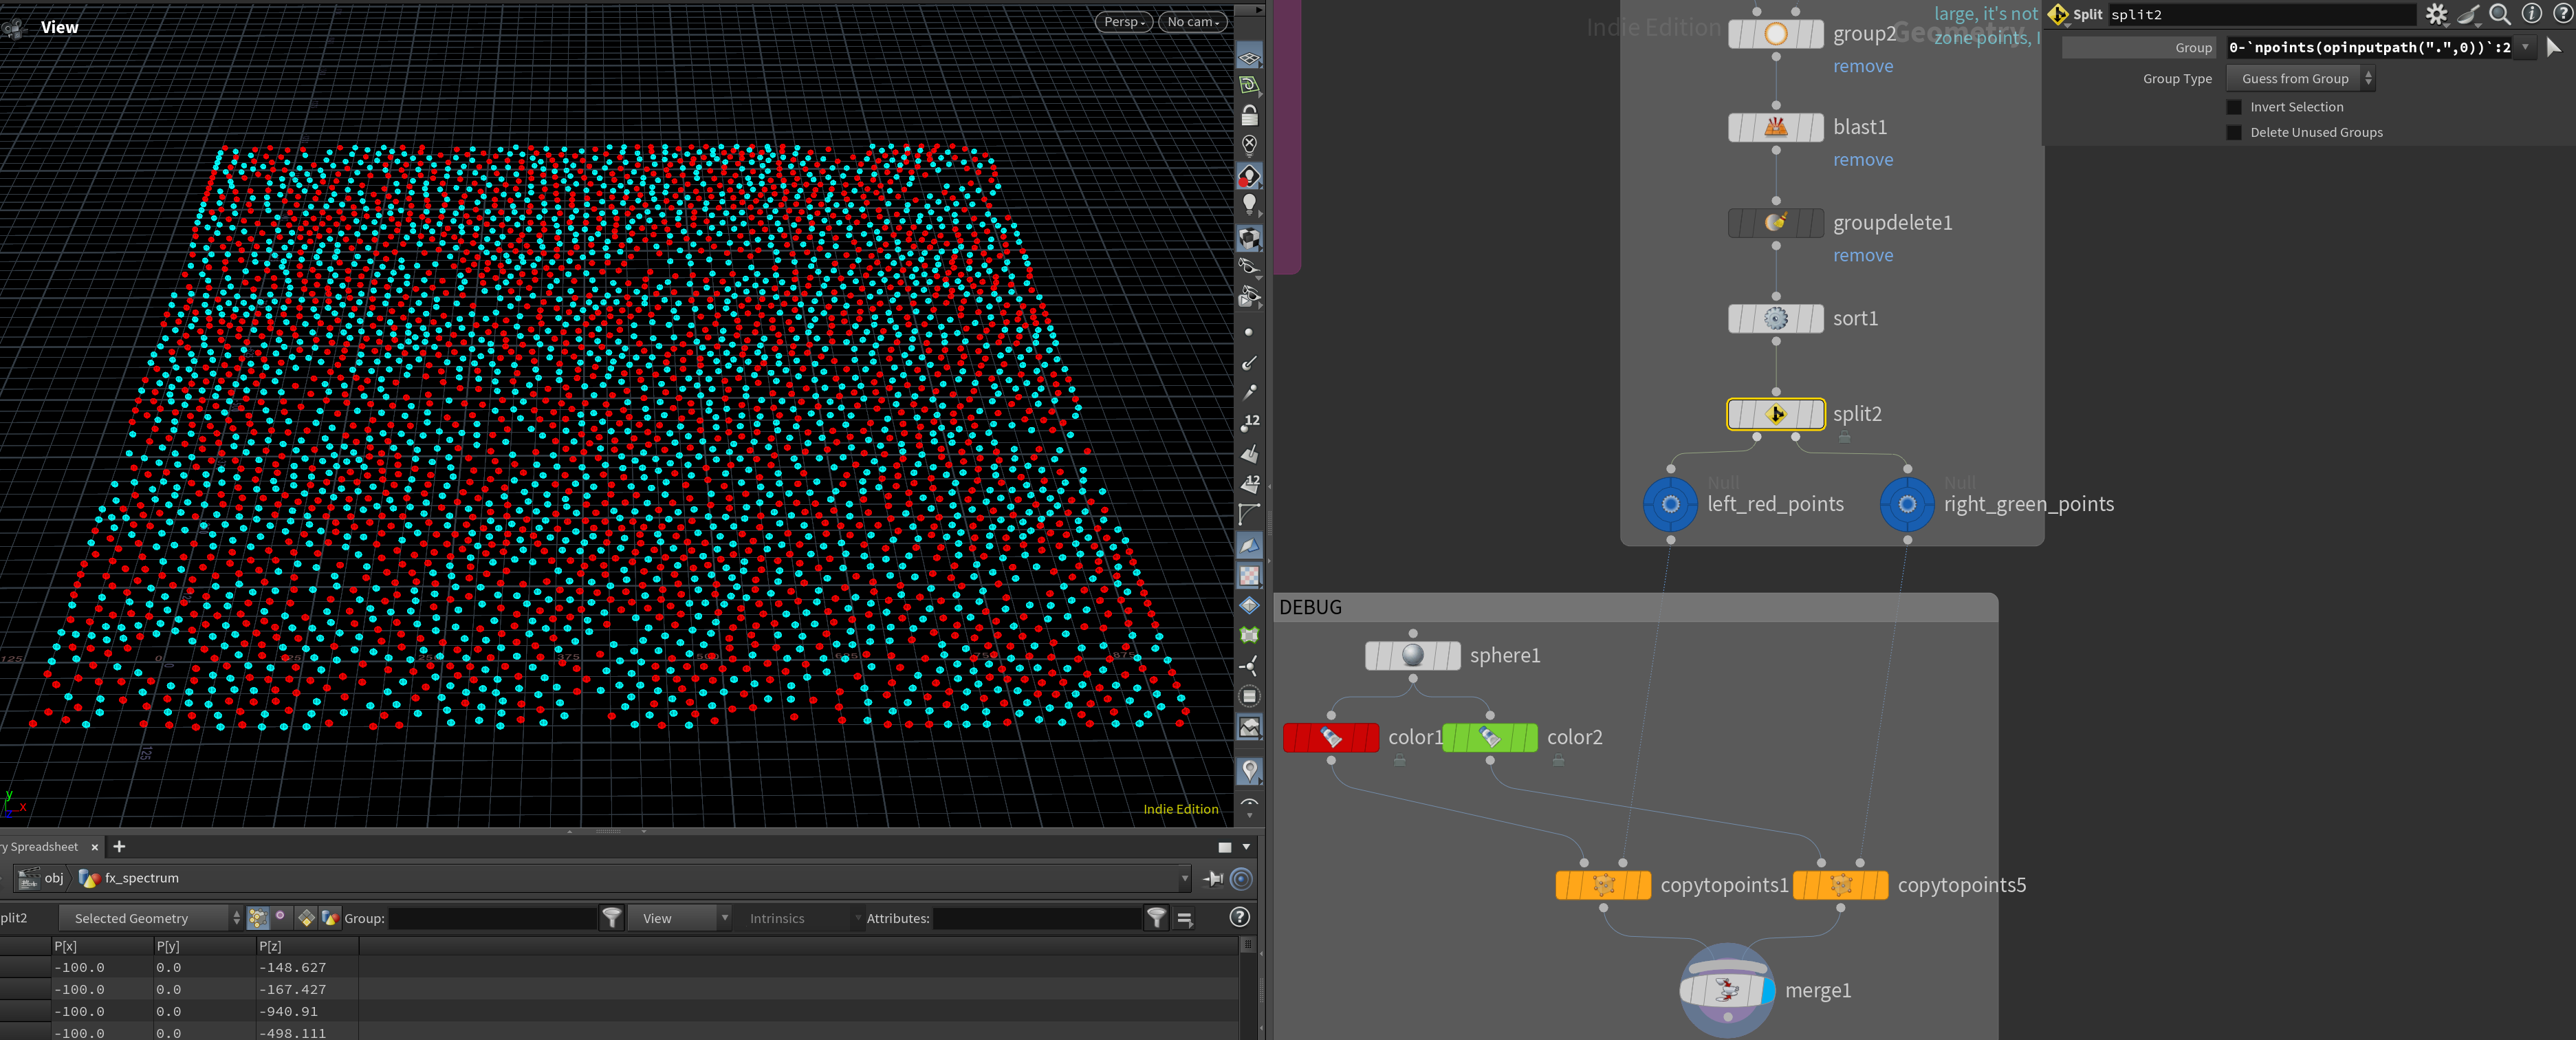Image resolution: width=2576 pixels, height=1040 pixels.
Task: Enable Delete Unused Groups checkbox
Action: click(2234, 132)
